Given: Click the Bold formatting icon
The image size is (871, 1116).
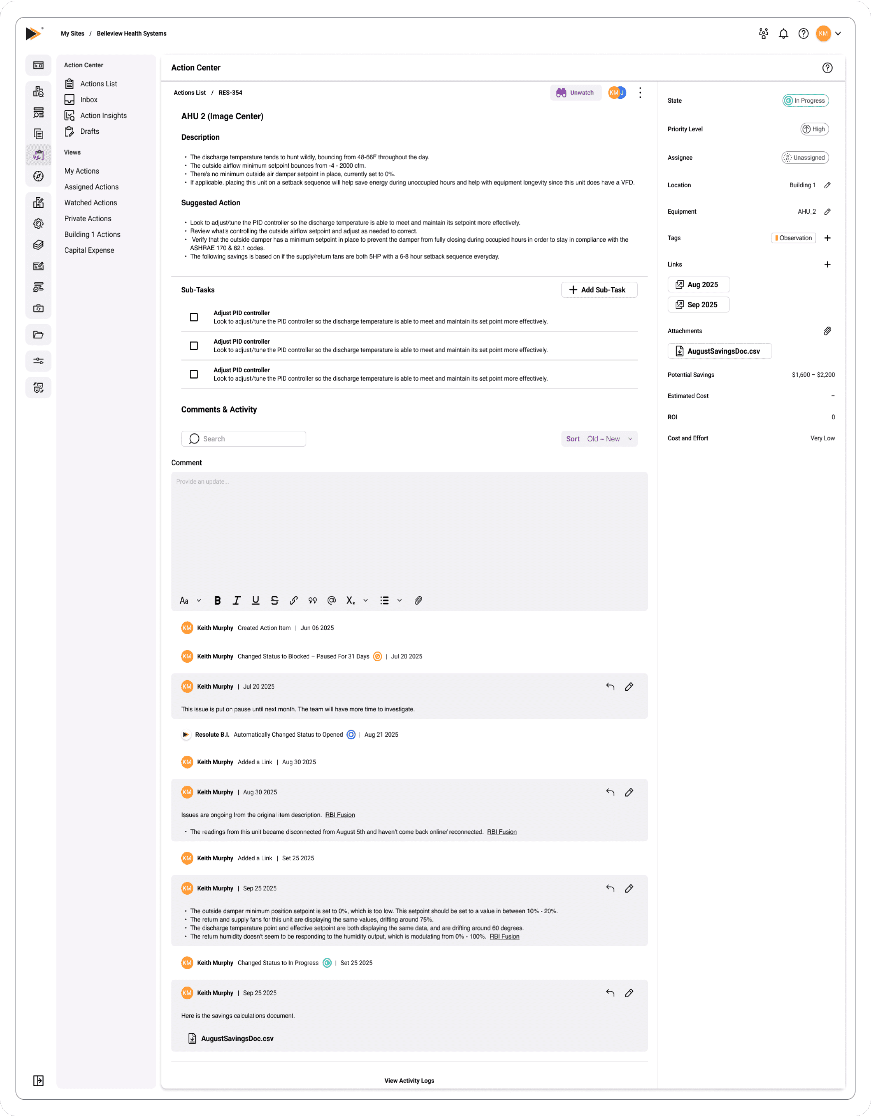Looking at the screenshot, I should pyautogui.click(x=217, y=600).
